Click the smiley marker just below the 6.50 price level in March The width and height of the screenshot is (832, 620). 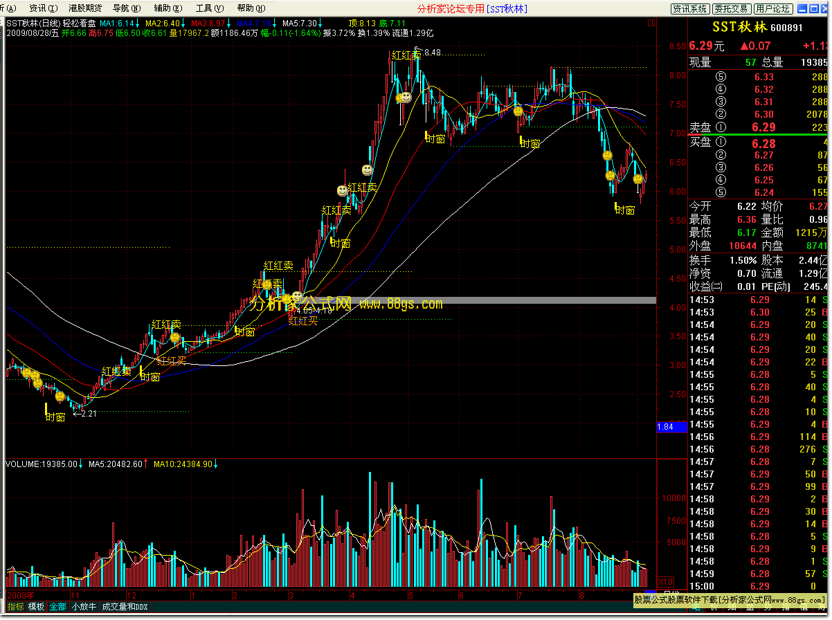(367, 170)
